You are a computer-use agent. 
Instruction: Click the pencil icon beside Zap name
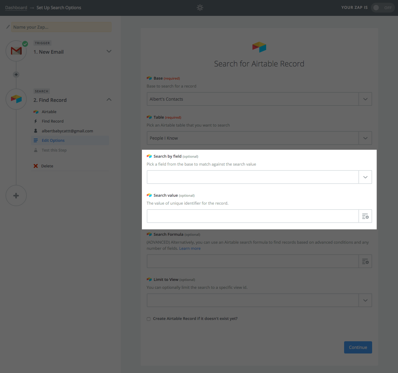[8, 27]
